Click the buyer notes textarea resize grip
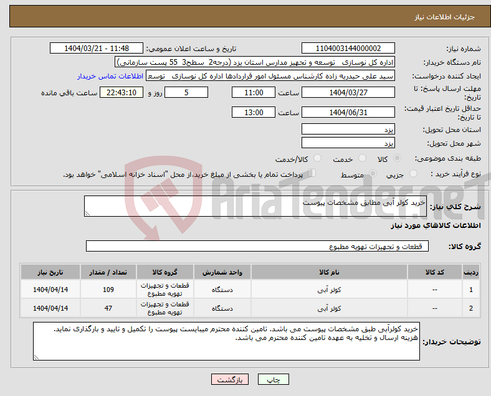Viewport: 491px width, 396px height. [x=36, y=357]
